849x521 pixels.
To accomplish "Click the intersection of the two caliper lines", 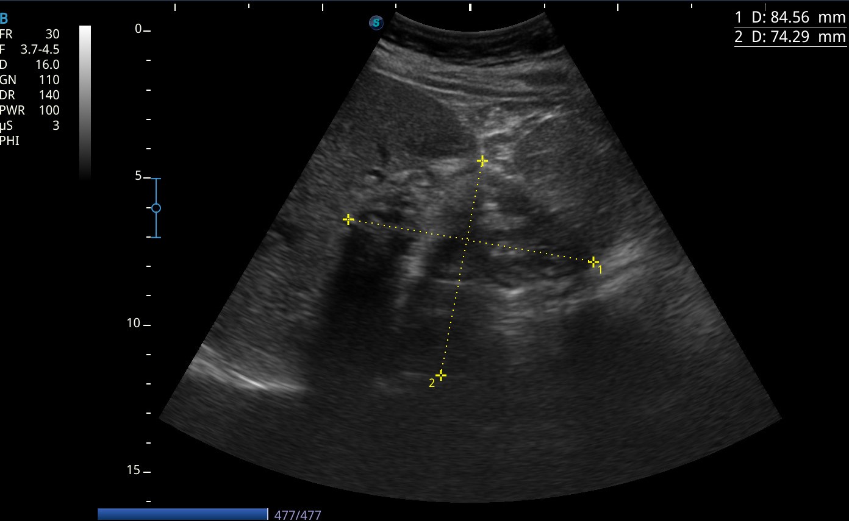I will pyautogui.click(x=467, y=240).
